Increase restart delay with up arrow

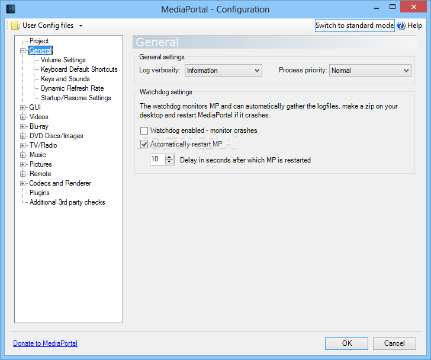169,157
